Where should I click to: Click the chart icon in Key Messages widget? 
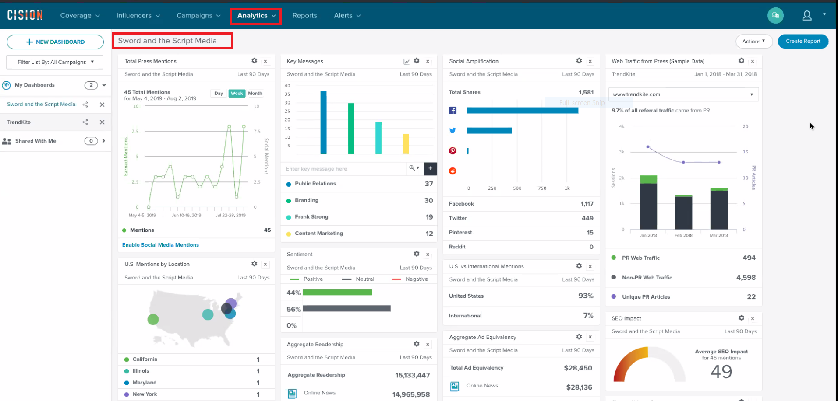pyautogui.click(x=407, y=61)
